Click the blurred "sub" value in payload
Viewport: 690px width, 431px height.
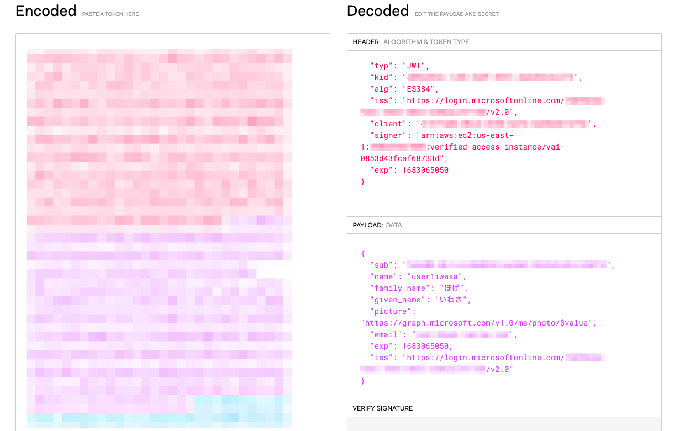coord(506,265)
